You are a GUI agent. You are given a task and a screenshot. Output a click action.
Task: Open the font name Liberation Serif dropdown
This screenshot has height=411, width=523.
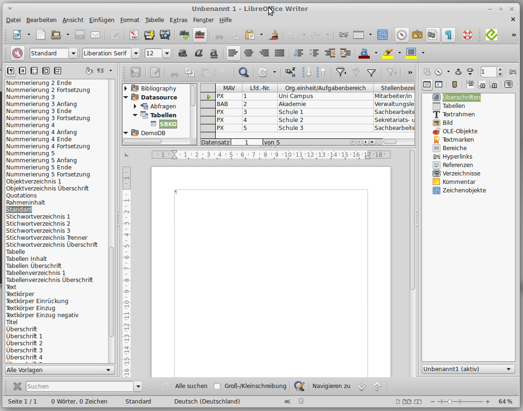pyautogui.click(x=136, y=53)
